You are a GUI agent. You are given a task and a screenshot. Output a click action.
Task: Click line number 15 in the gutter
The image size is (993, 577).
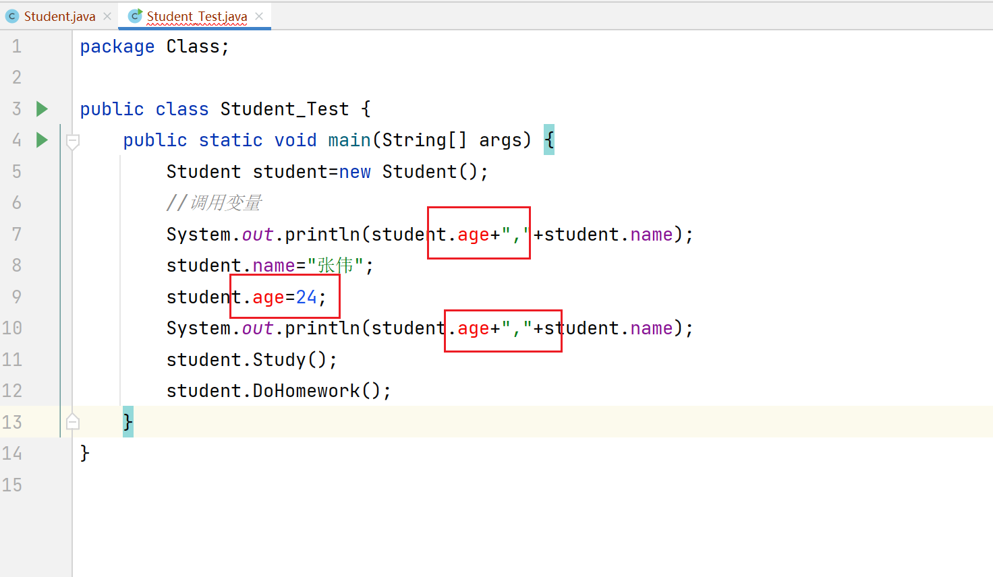(x=11, y=485)
